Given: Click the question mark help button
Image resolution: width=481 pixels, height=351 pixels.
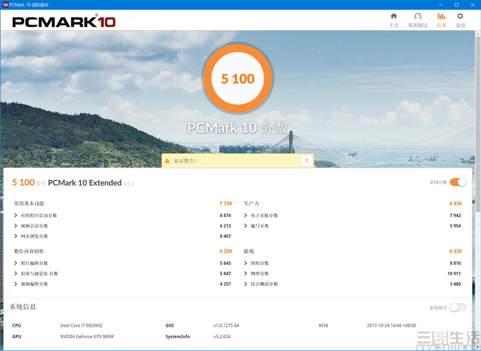Looking at the screenshot, I should click(307, 161).
